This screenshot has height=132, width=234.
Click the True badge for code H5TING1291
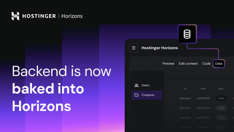pyautogui.click(x=221, y=108)
